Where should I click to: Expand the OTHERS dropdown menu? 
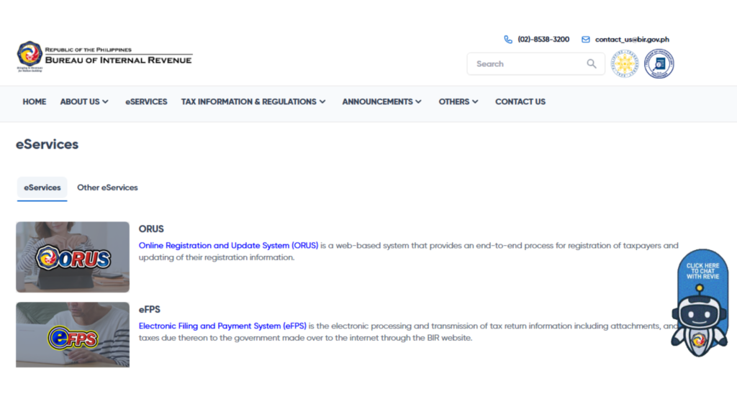(x=458, y=102)
